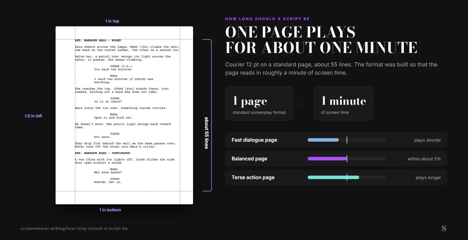Click the 'within about 5%' text
Screen dimensions: 468x240
(424, 159)
